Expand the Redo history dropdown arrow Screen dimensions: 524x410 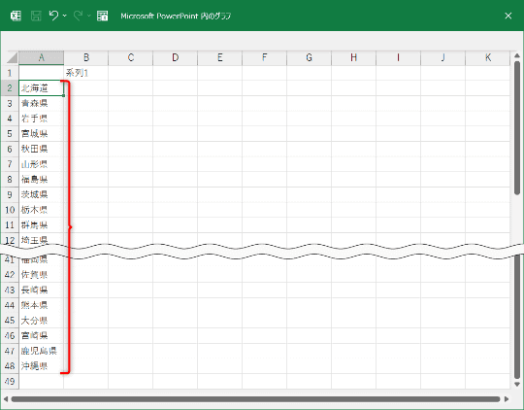[x=89, y=16]
